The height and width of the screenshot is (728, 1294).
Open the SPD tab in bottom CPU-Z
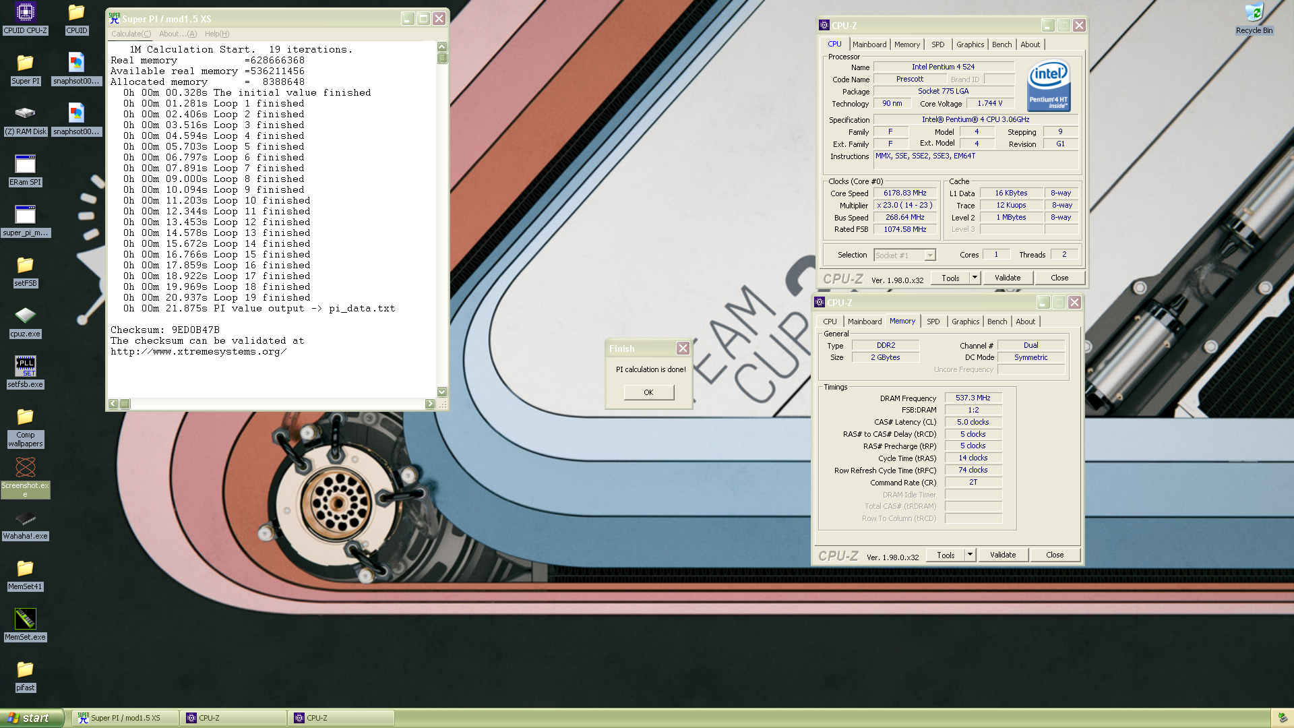point(933,322)
